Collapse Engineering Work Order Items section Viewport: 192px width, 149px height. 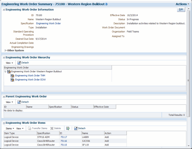click(4, 123)
